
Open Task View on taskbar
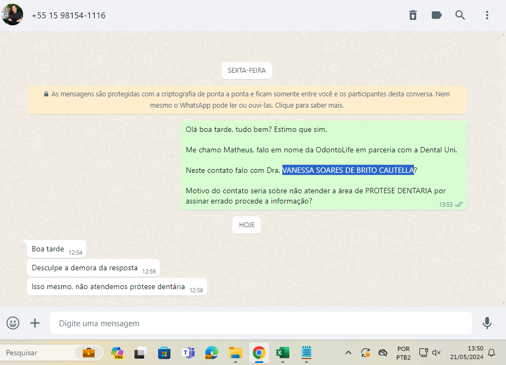[141, 353]
